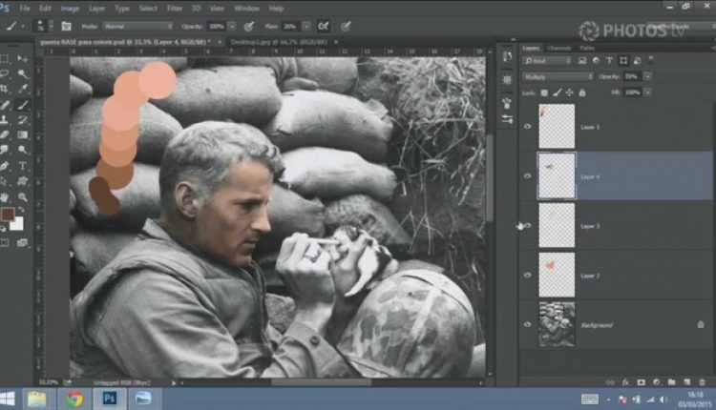Select the Type tool
The height and width of the screenshot is (410, 716).
click(x=22, y=165)
